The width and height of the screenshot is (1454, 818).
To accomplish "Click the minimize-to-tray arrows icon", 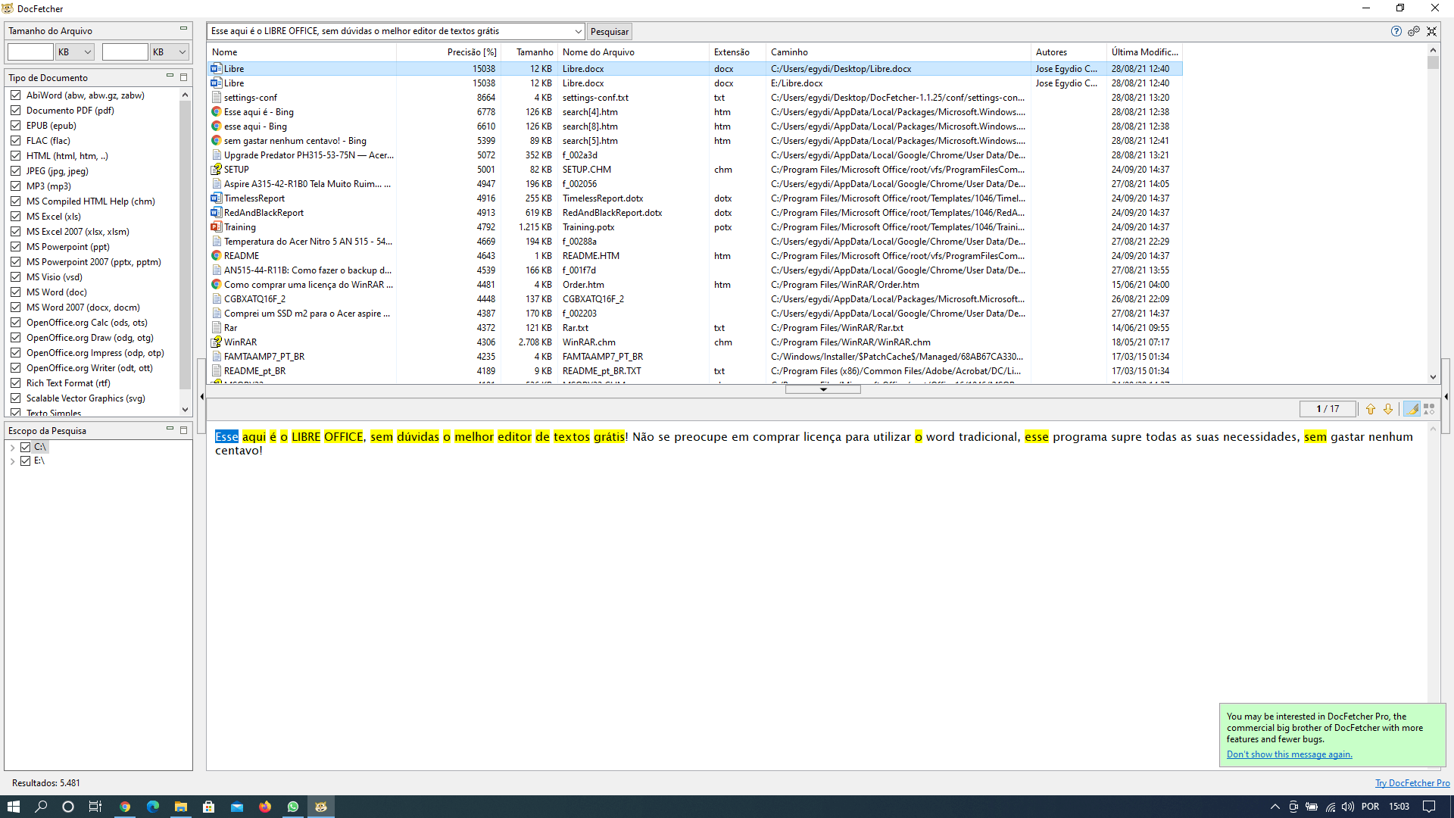I will [1431, 31].
